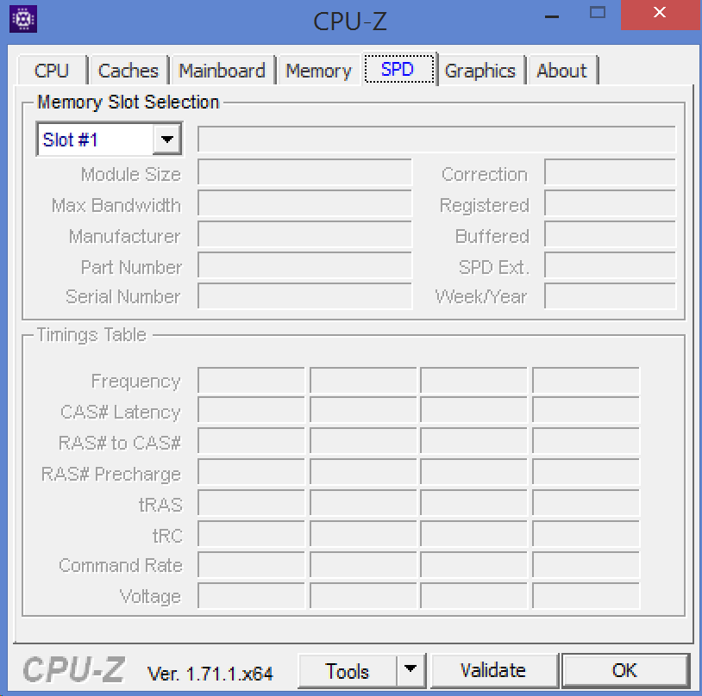
Task: Click the 'Timings Table' group label
Action: (91, 334)
